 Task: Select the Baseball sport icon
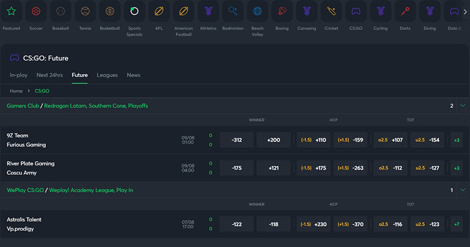coord(61,11)
